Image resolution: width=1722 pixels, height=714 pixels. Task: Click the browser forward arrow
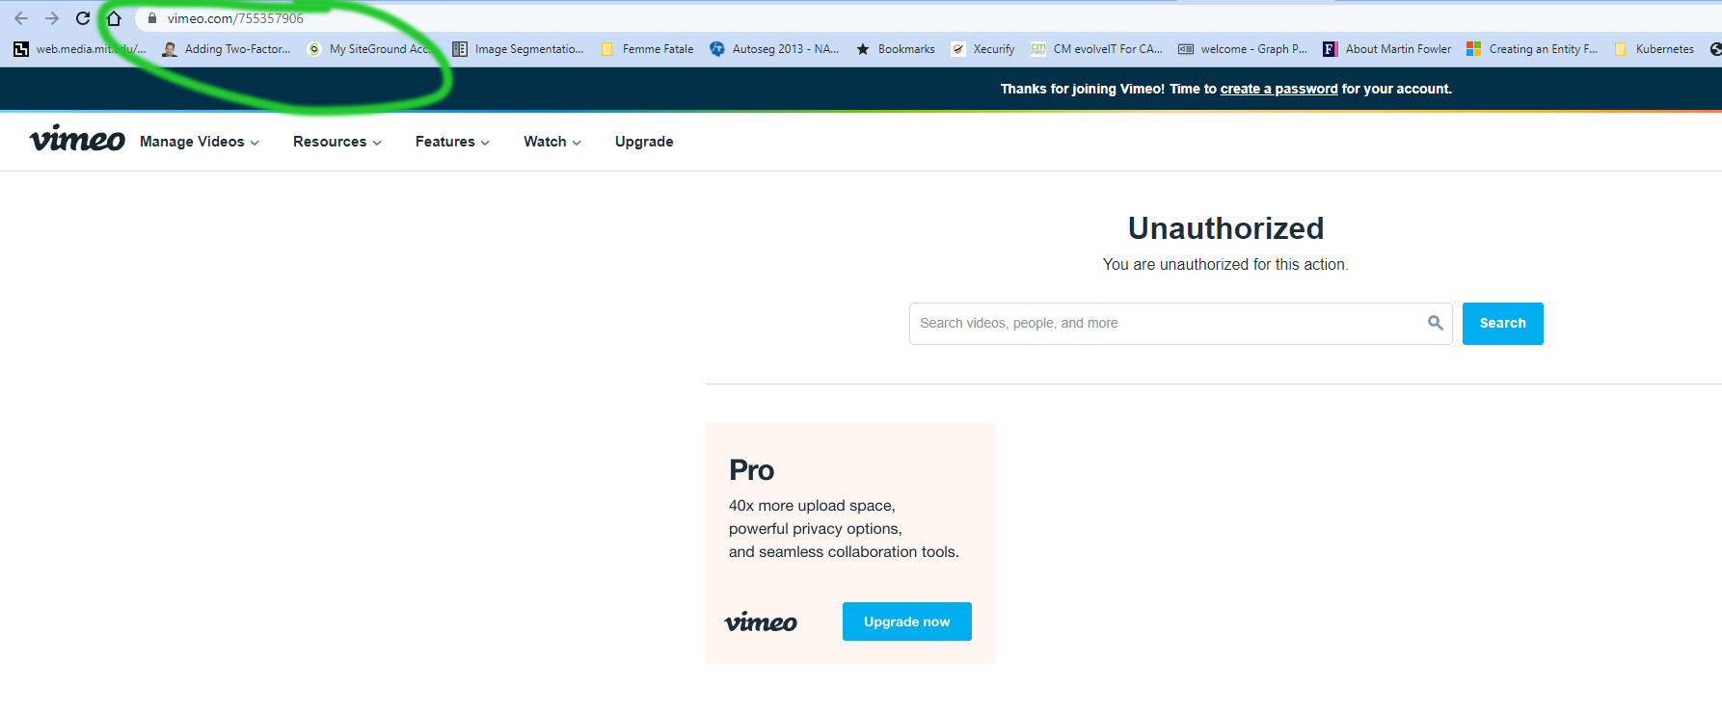pos(52,18)
